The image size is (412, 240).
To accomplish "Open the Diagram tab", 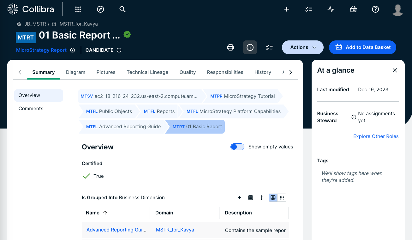I will 75,72.
